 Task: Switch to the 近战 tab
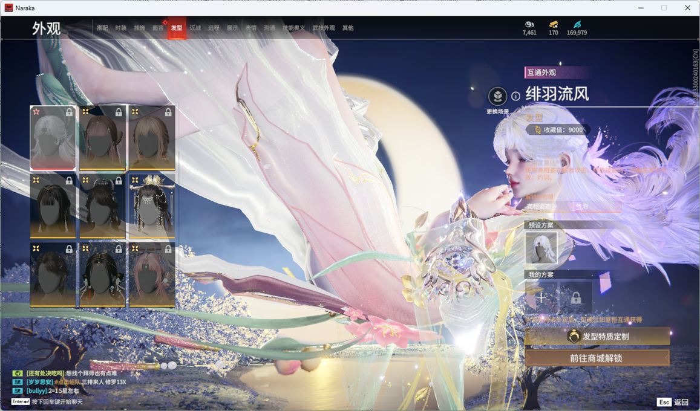click(x=195, y=28)
